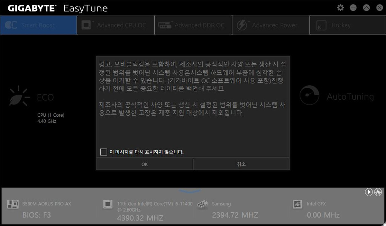Click the 4390.32 MHZ CPU frequency value
The height and width of the screenshot is (226, 386).
click(x=140, y=218)
